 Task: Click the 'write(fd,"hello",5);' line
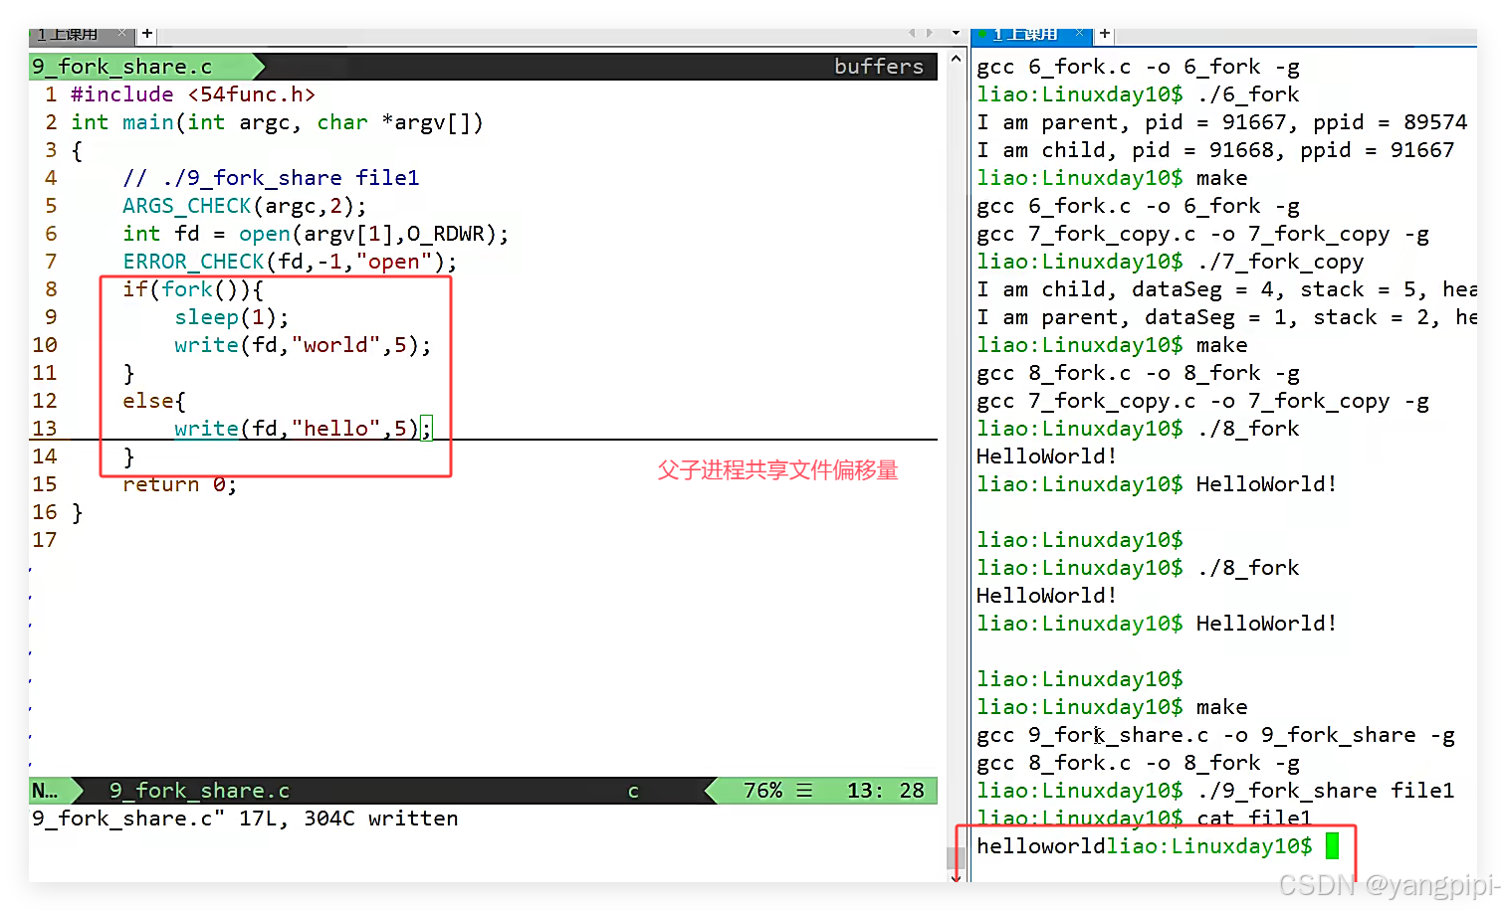pyautogui.click(x=303, y=429)
